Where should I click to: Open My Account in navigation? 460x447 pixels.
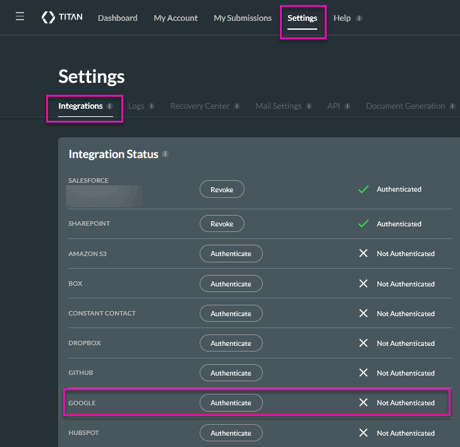click(x=176, y=18)
